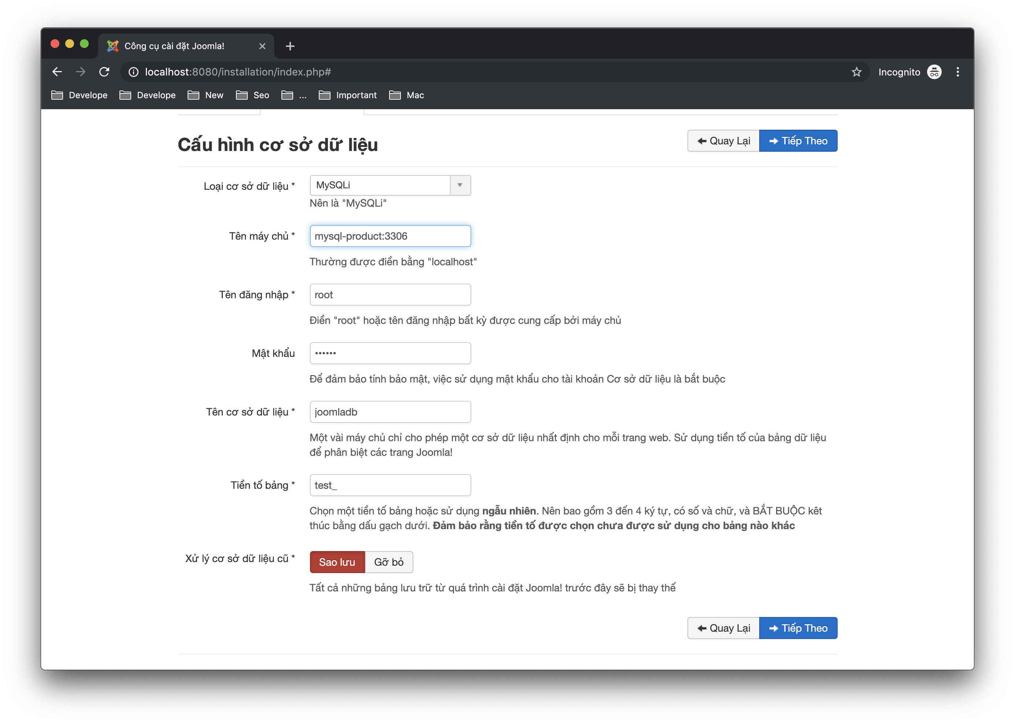Image resolution: width=1015 pixels, height=724 pixels.
Task: Open the MySQLi database type dropdown
Action: [390, 185]
